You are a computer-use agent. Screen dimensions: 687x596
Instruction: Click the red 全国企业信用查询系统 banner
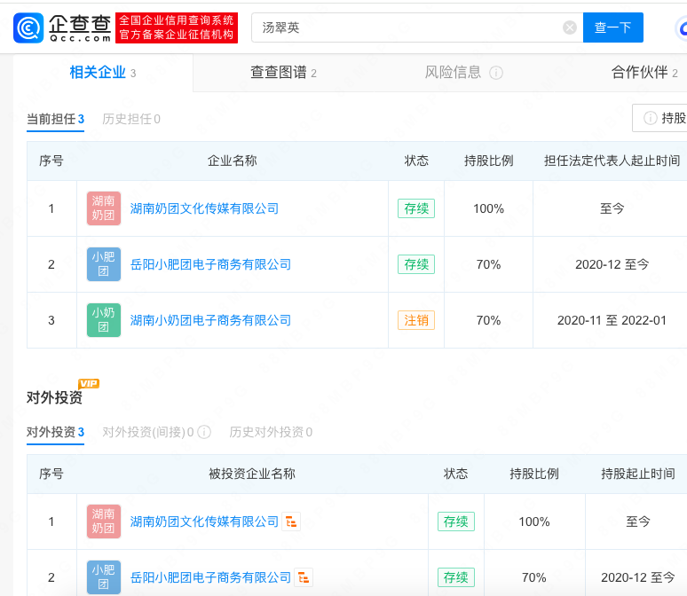(177, 27)
